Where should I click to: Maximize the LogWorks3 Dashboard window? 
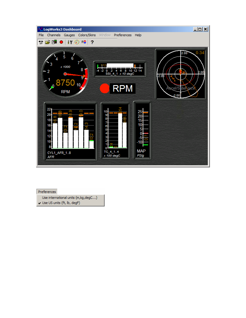(200, 29)
